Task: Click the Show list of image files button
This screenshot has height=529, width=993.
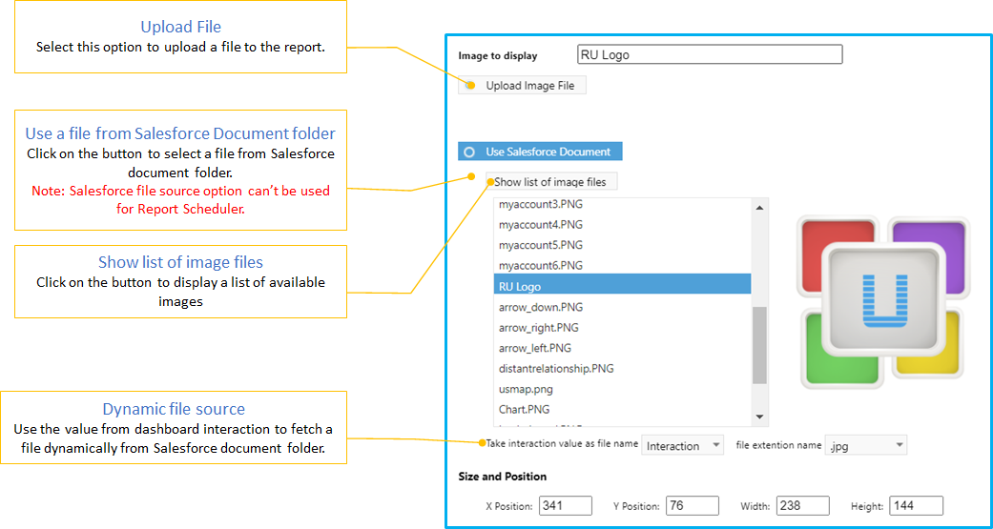Action: 551,182
